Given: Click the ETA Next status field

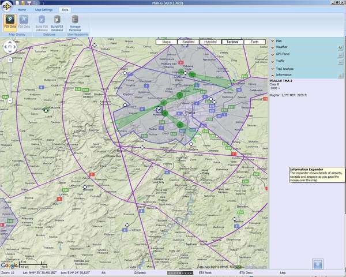Looking at the screenshot, I should [x=205, y=273].
